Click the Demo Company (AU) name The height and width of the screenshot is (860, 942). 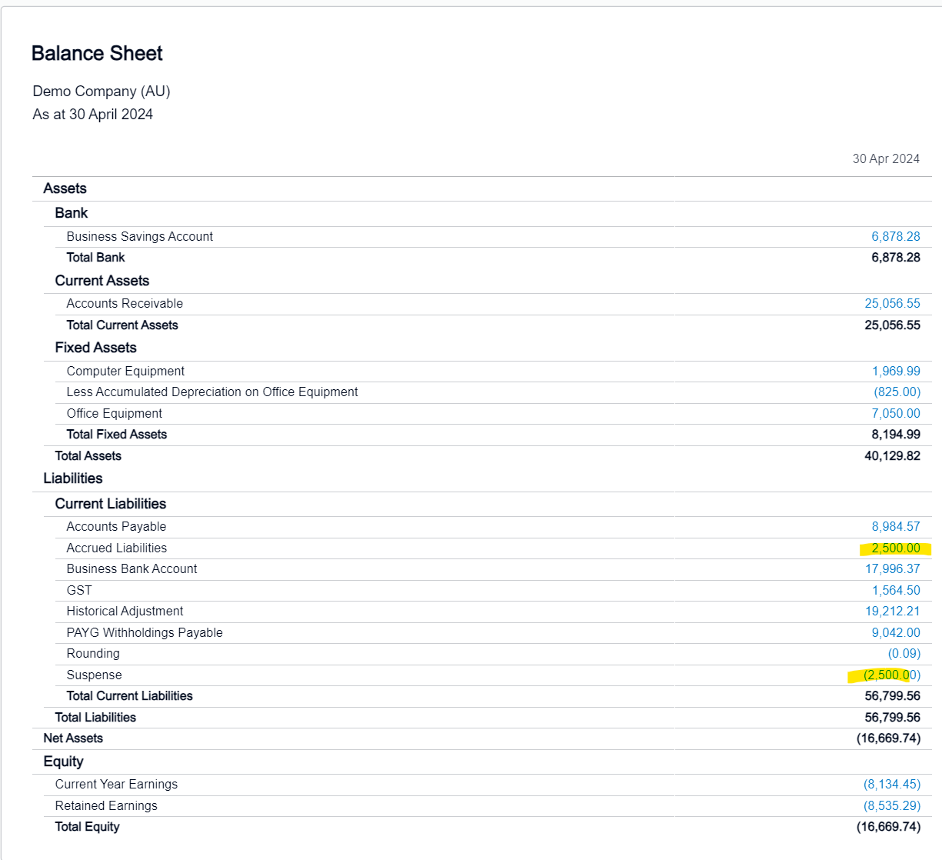101,91
